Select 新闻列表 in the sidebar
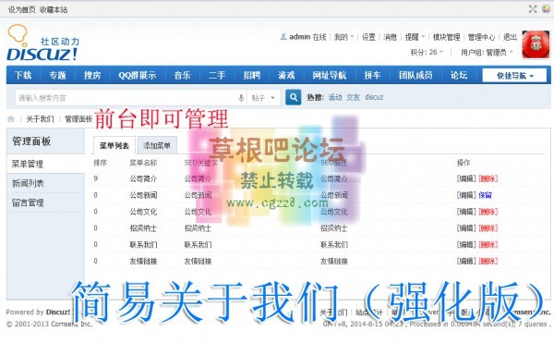Screen dimensions: 554x343 (28, 183)
